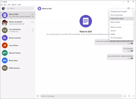
Task: Open the Nelson de Benito conversation
Action: pyautogui.click(x=18, y=23)
